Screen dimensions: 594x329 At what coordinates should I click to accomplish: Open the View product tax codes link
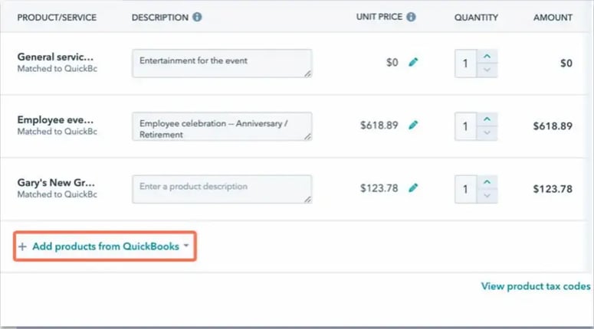point(536,286)
